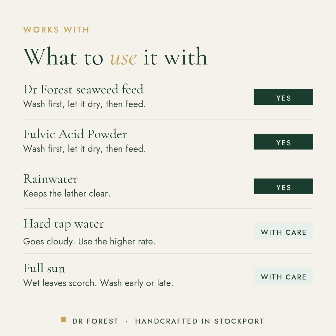Select the 'Dr Forest seaweed feed' title

(83, 89)
